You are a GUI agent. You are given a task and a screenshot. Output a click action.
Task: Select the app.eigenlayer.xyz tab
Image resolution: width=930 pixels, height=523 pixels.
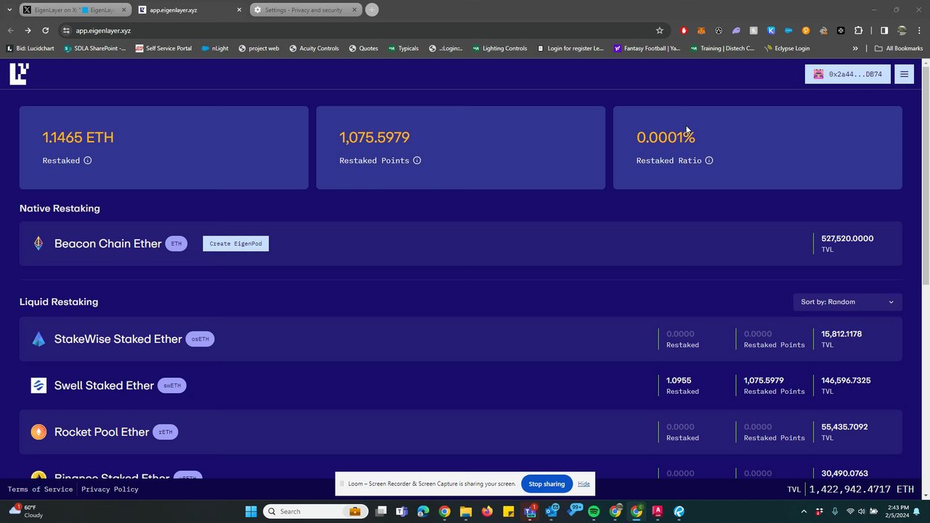190,10
